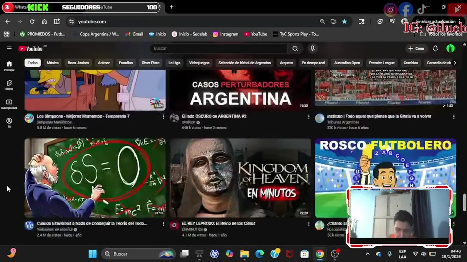Click the YouTube search input field

point(219,48)
